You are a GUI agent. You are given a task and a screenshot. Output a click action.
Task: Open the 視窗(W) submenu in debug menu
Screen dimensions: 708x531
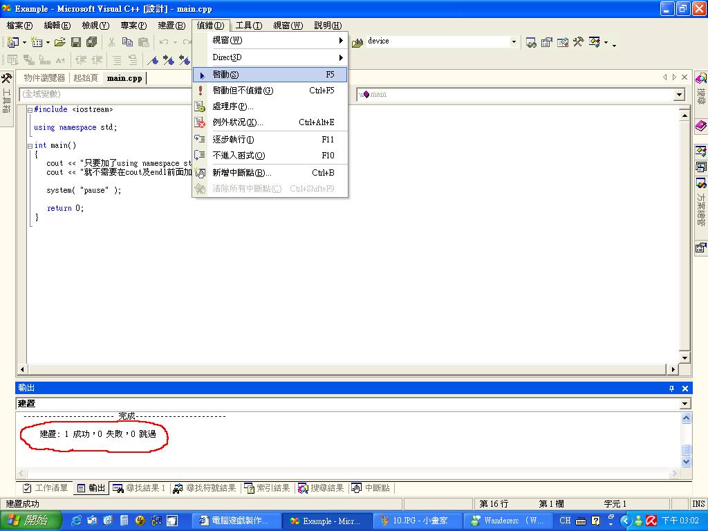click(x=270, y=40)
